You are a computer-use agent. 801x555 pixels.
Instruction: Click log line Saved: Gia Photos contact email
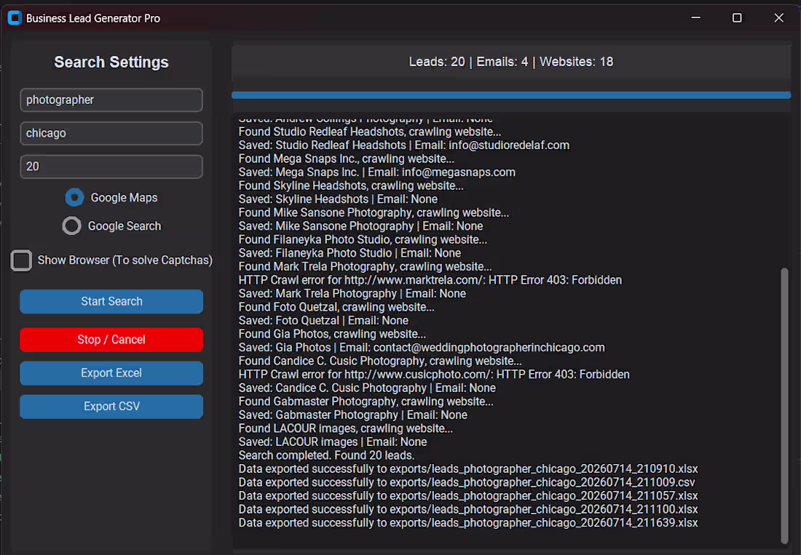click(x=422, y=348)
